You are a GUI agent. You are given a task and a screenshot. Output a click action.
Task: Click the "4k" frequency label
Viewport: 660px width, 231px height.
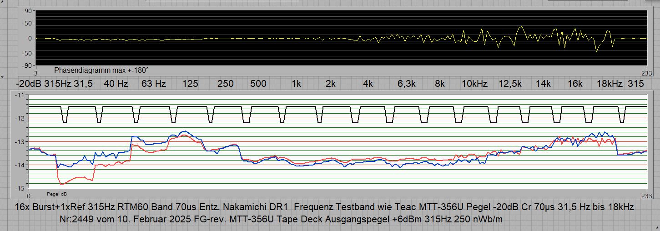point(368,84)
